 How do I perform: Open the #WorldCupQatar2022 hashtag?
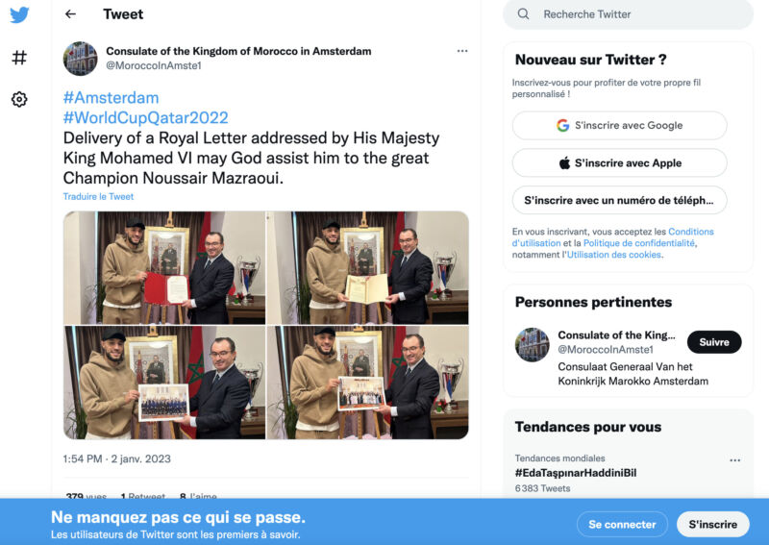point(146,117)
